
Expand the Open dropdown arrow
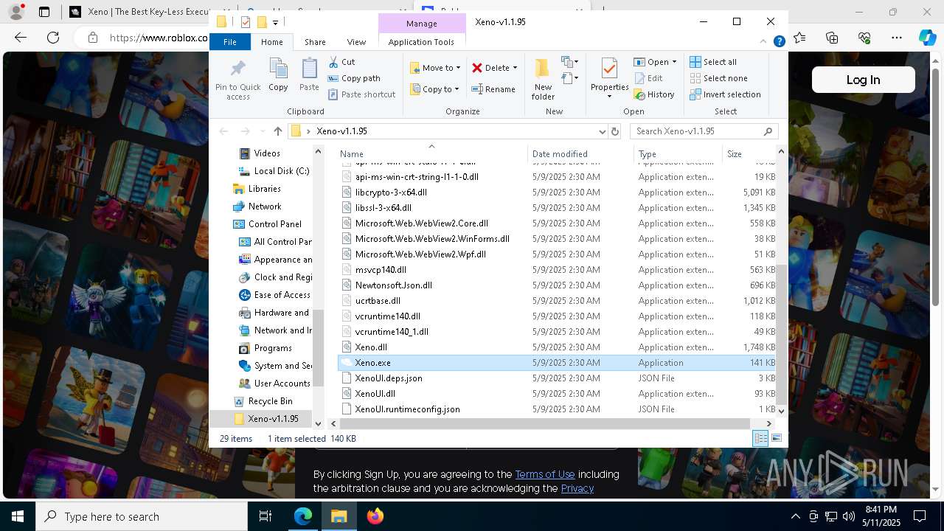(x=674, y=62)
